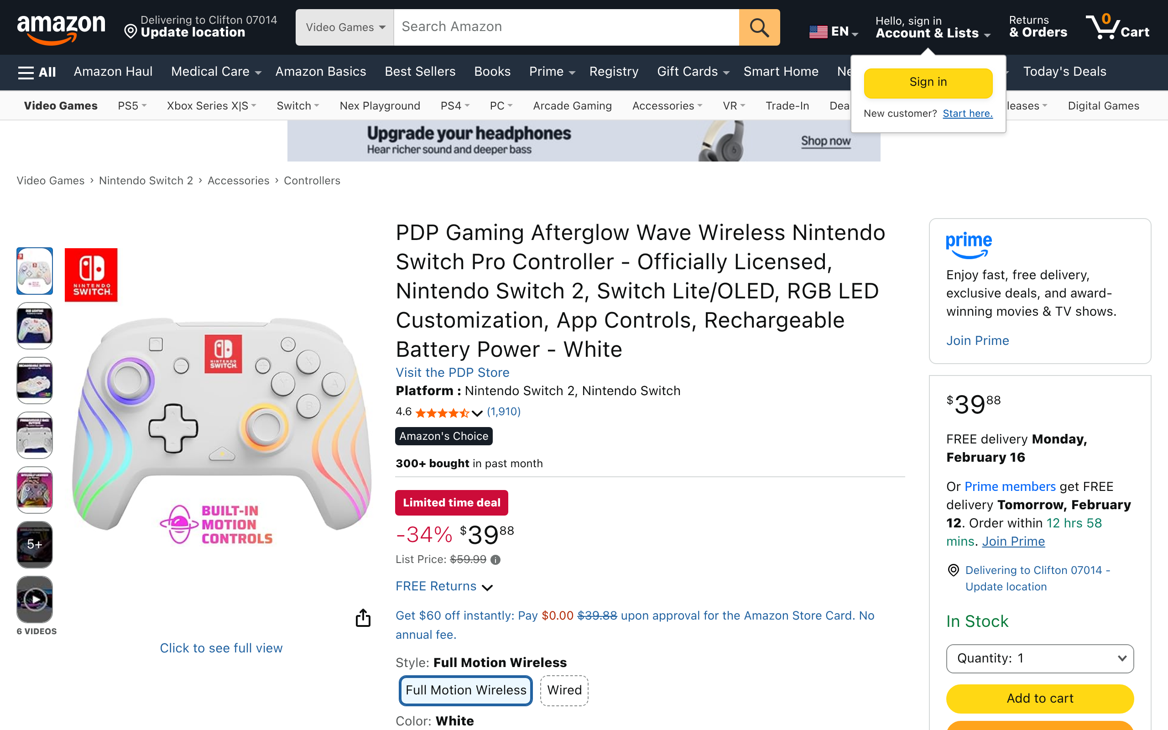Open the Video Games search category dropdown

point(344,27)
